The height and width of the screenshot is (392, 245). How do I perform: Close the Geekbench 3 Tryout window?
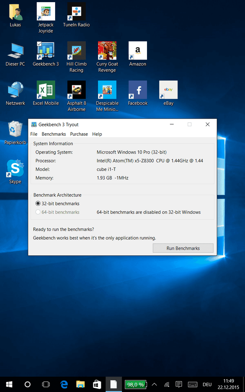click(x=208, y=124)
